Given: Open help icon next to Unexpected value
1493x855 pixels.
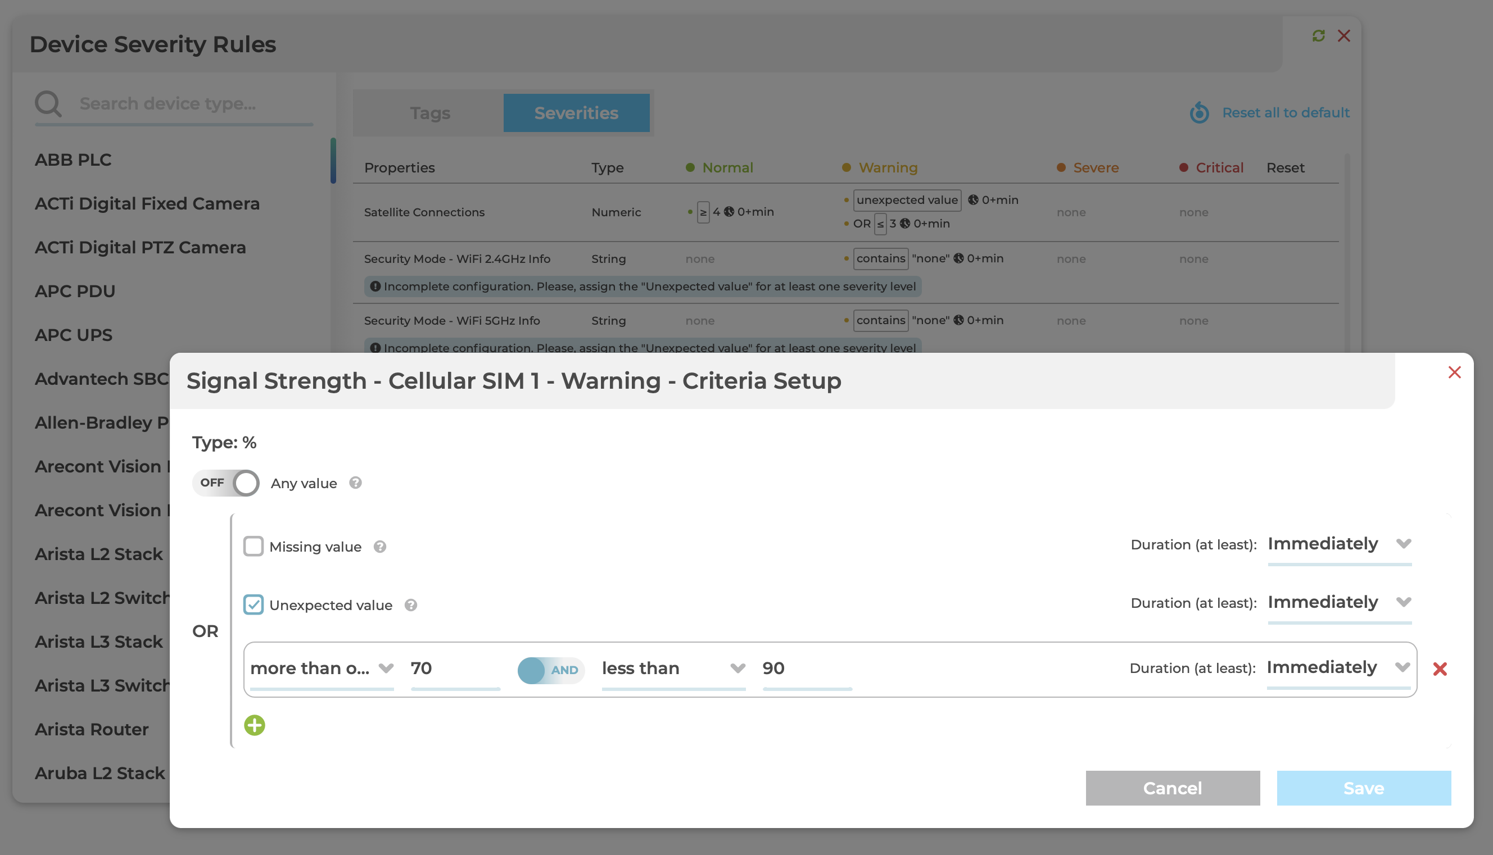Looking at the screenshot, I should 411,605.
